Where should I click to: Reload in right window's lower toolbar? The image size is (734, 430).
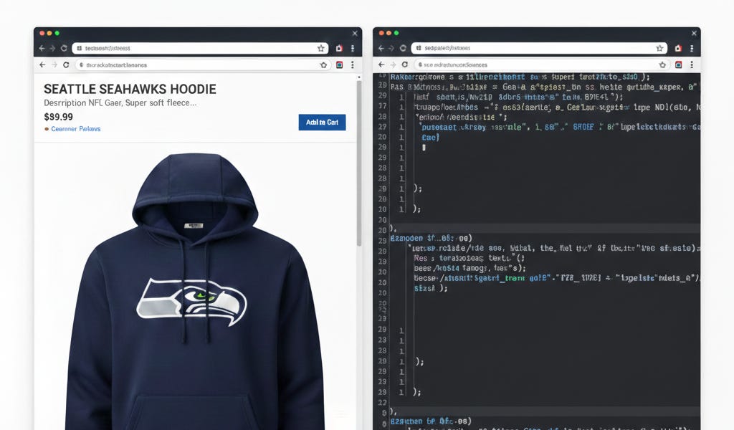coord(405,64)
